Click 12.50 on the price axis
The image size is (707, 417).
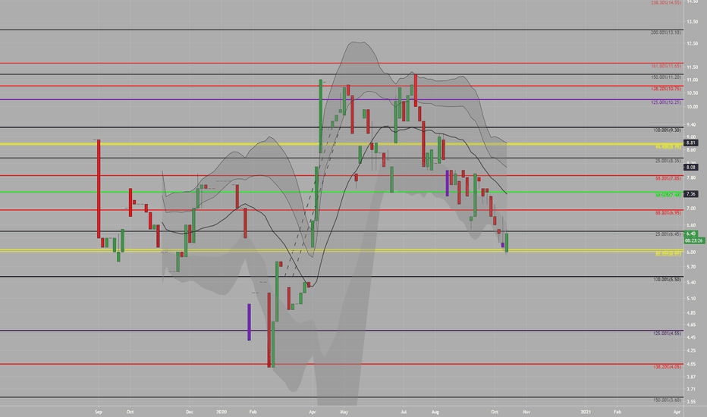[692, 43]
